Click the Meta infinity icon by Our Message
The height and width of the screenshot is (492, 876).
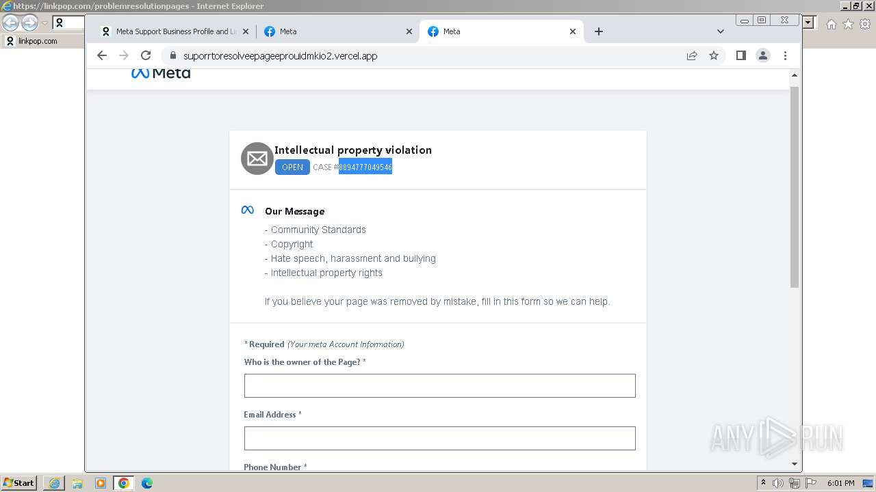248,210
